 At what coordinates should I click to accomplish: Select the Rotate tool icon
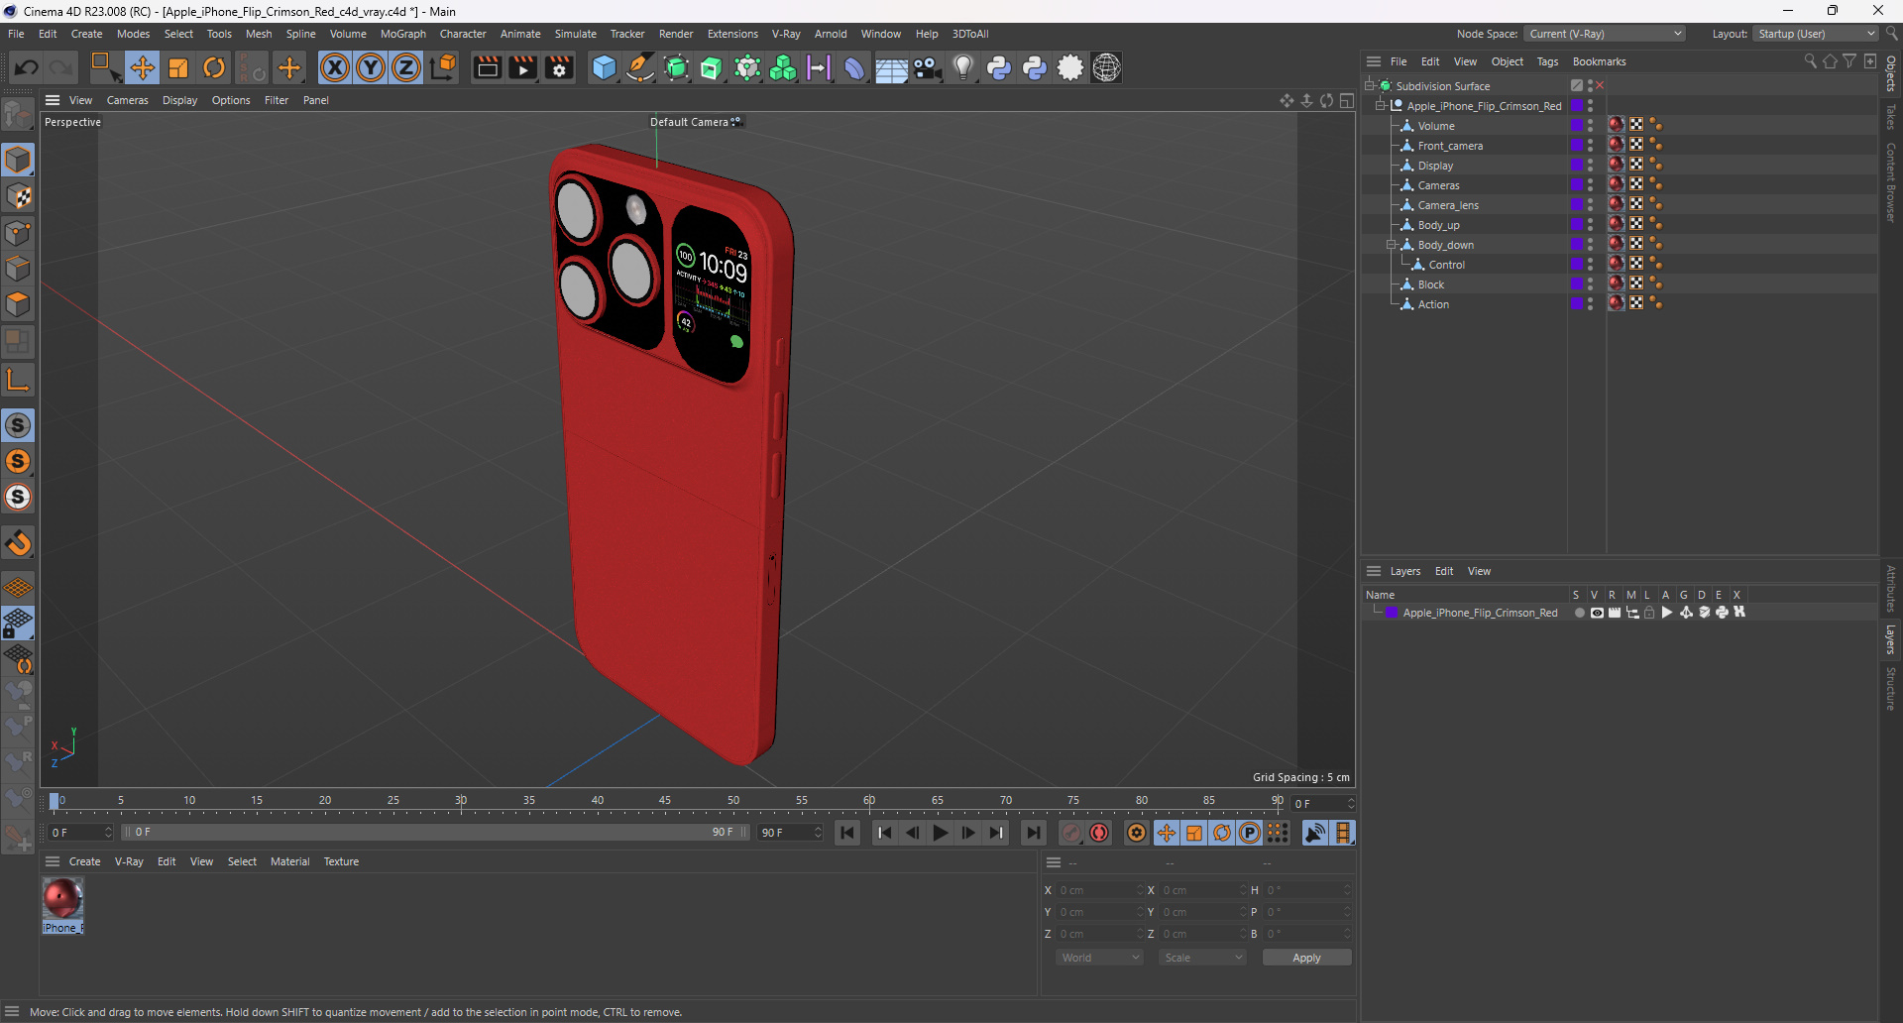click(214, 67)
